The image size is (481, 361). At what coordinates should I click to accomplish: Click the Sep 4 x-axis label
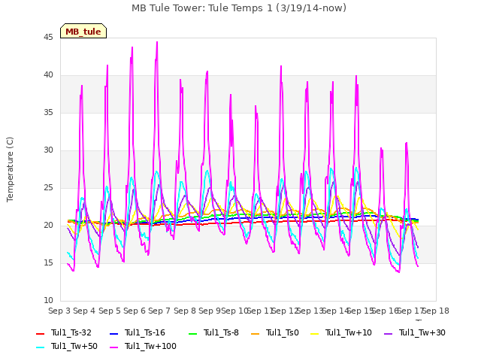coord(84,311)
